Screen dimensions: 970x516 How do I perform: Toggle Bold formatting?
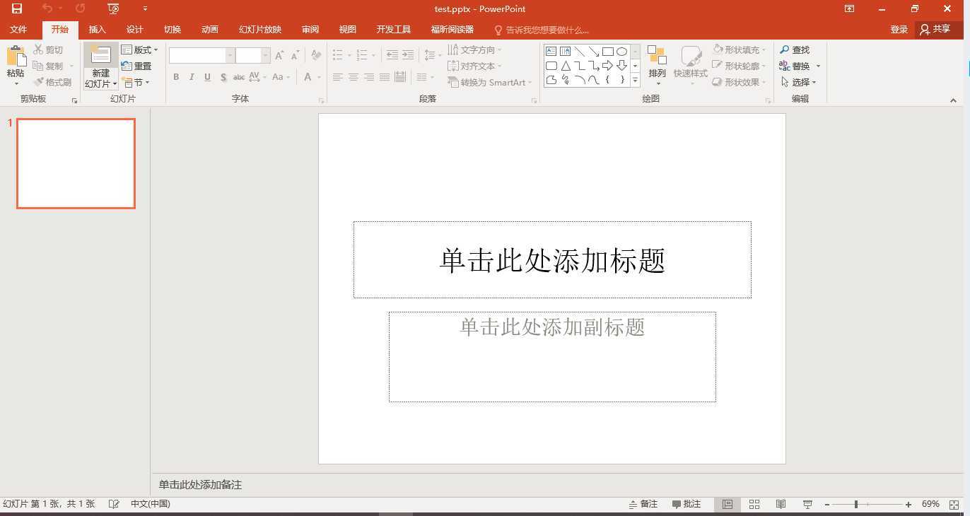(x=176, y=77)
